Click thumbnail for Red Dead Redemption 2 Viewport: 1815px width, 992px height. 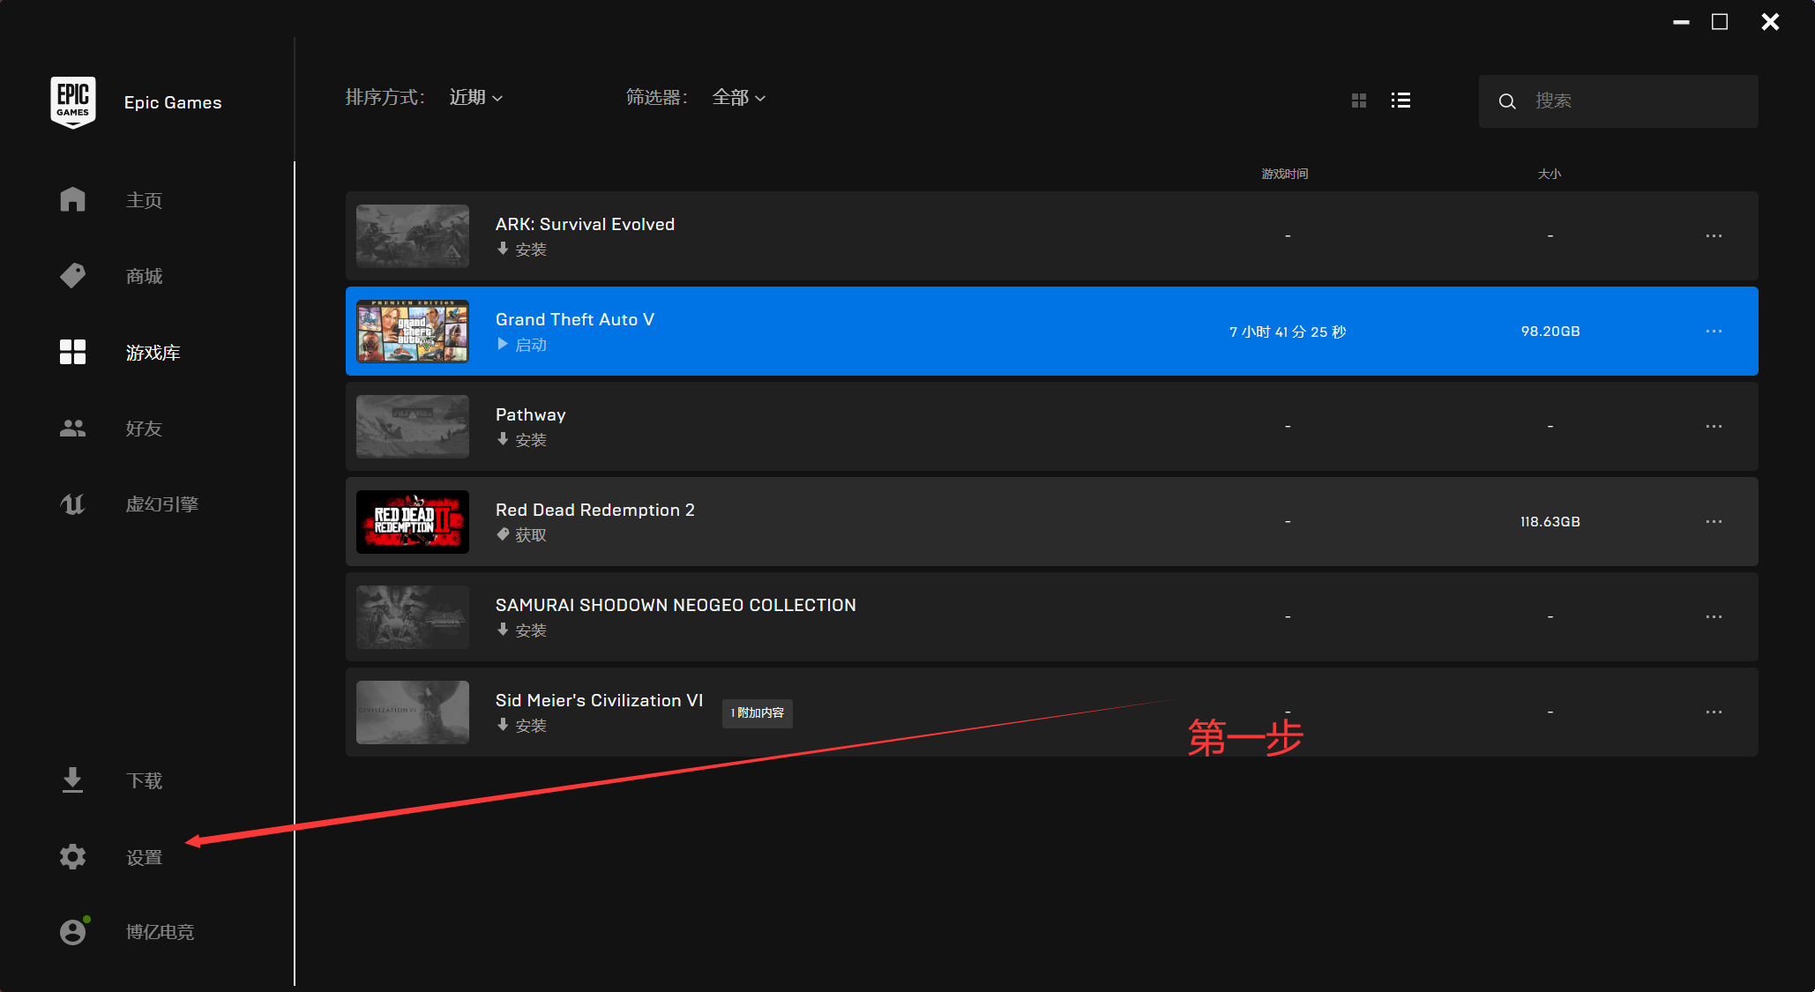coord(414,522)
